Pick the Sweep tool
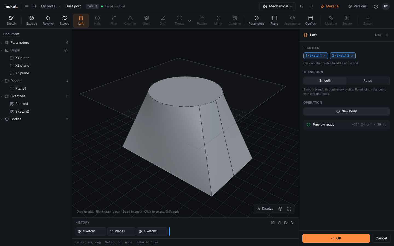Screen dimensions: 394x246 coord(65,20)
